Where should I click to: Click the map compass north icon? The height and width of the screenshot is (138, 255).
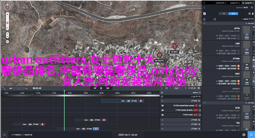coord(7,7)
